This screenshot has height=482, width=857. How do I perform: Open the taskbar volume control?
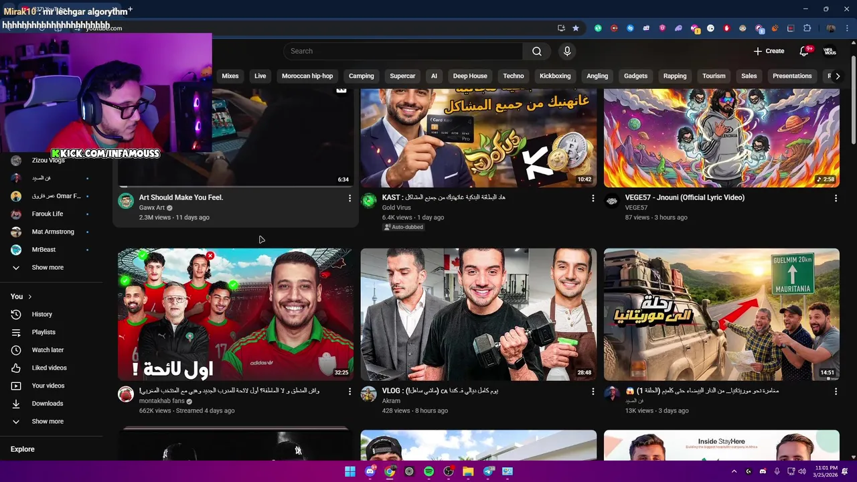click(802, 471)
